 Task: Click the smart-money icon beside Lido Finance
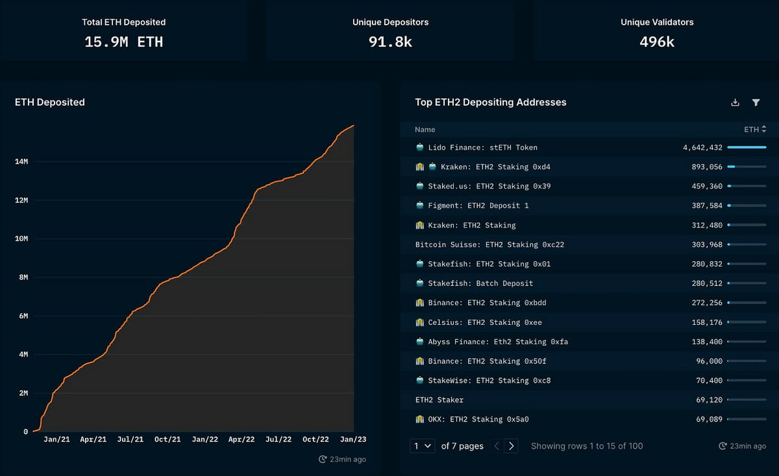[419, 147]
